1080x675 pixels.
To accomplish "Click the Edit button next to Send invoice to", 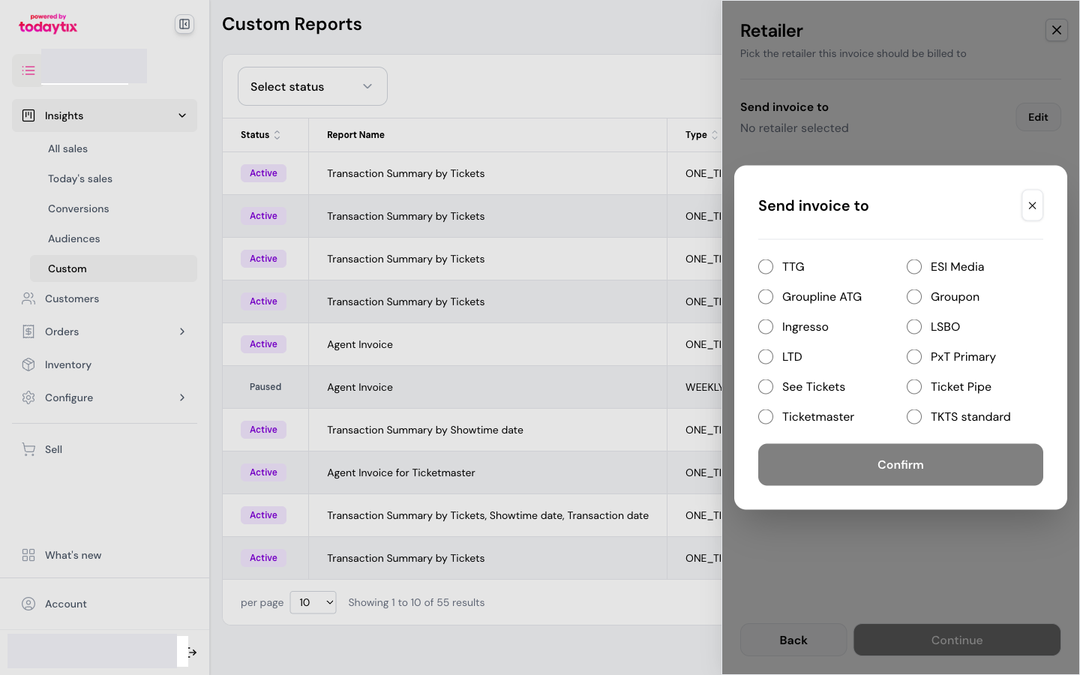I will (1038, 117).
